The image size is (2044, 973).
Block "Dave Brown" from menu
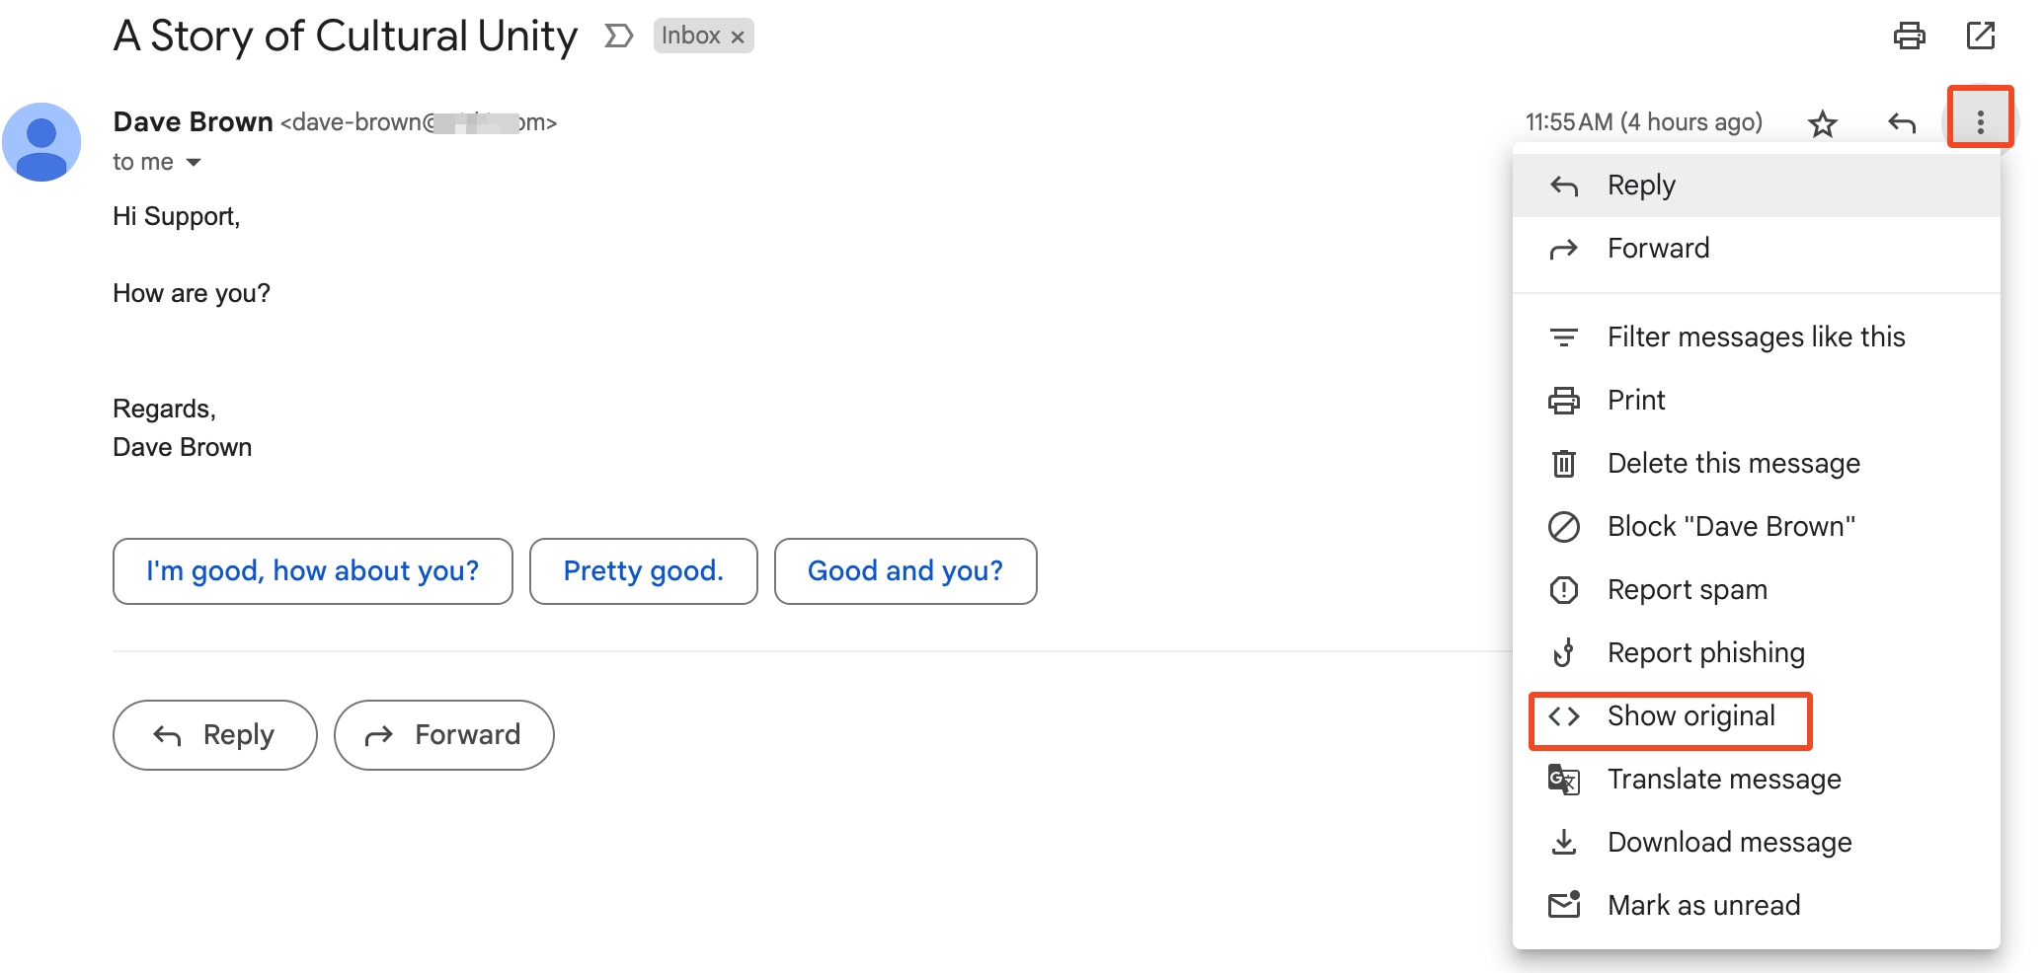pos(1730,527)
